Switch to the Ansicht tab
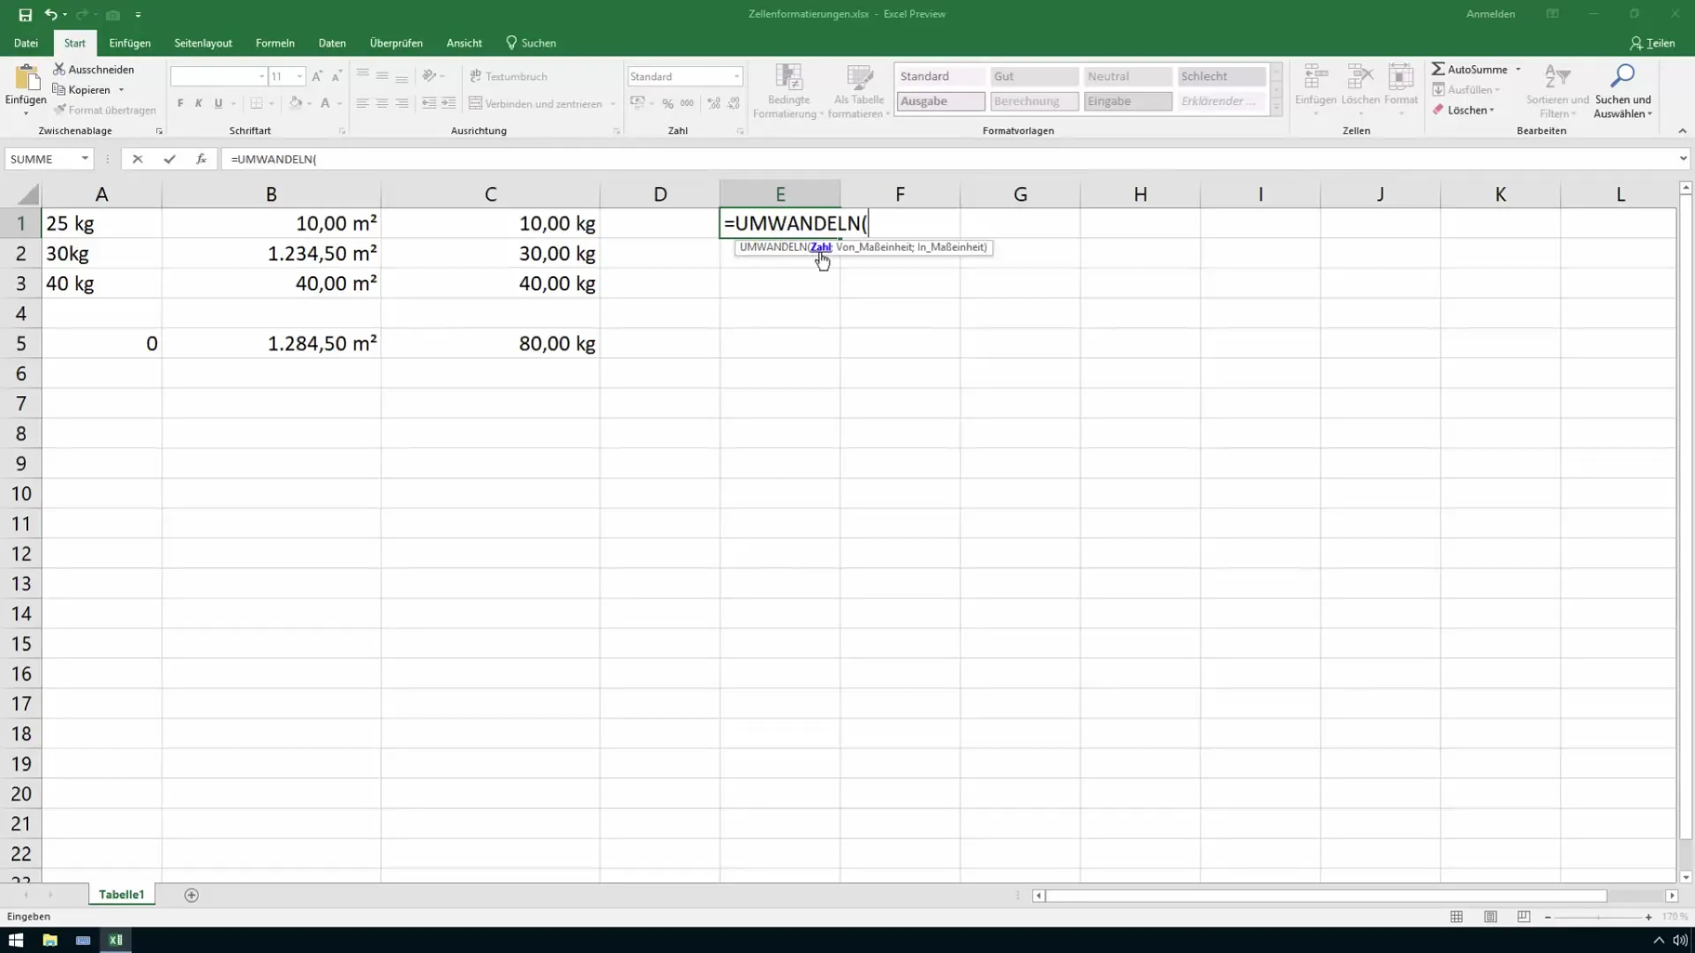Viewport: 1695px width, 953px height. click(464, 43)
